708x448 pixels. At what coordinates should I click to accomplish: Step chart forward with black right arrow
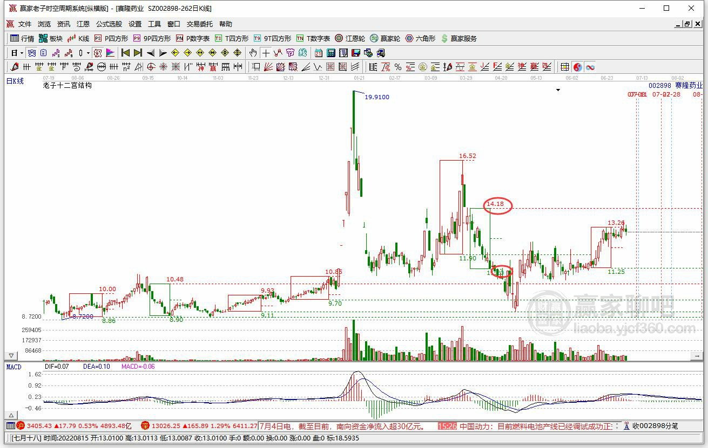[x=163, y=53]
